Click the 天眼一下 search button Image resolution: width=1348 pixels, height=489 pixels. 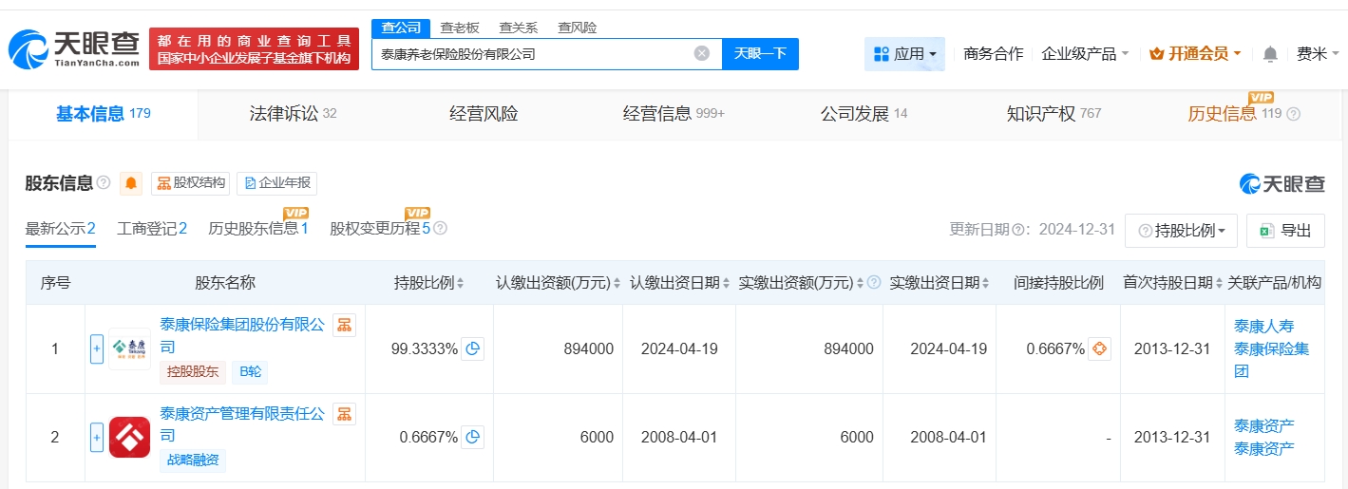760,54
